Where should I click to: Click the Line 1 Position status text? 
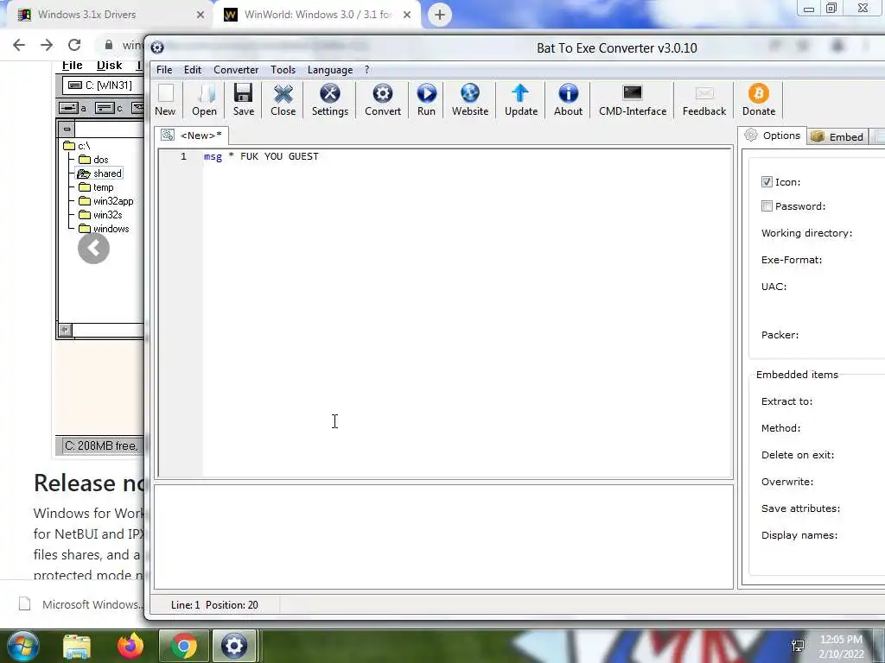coord(214,605)
